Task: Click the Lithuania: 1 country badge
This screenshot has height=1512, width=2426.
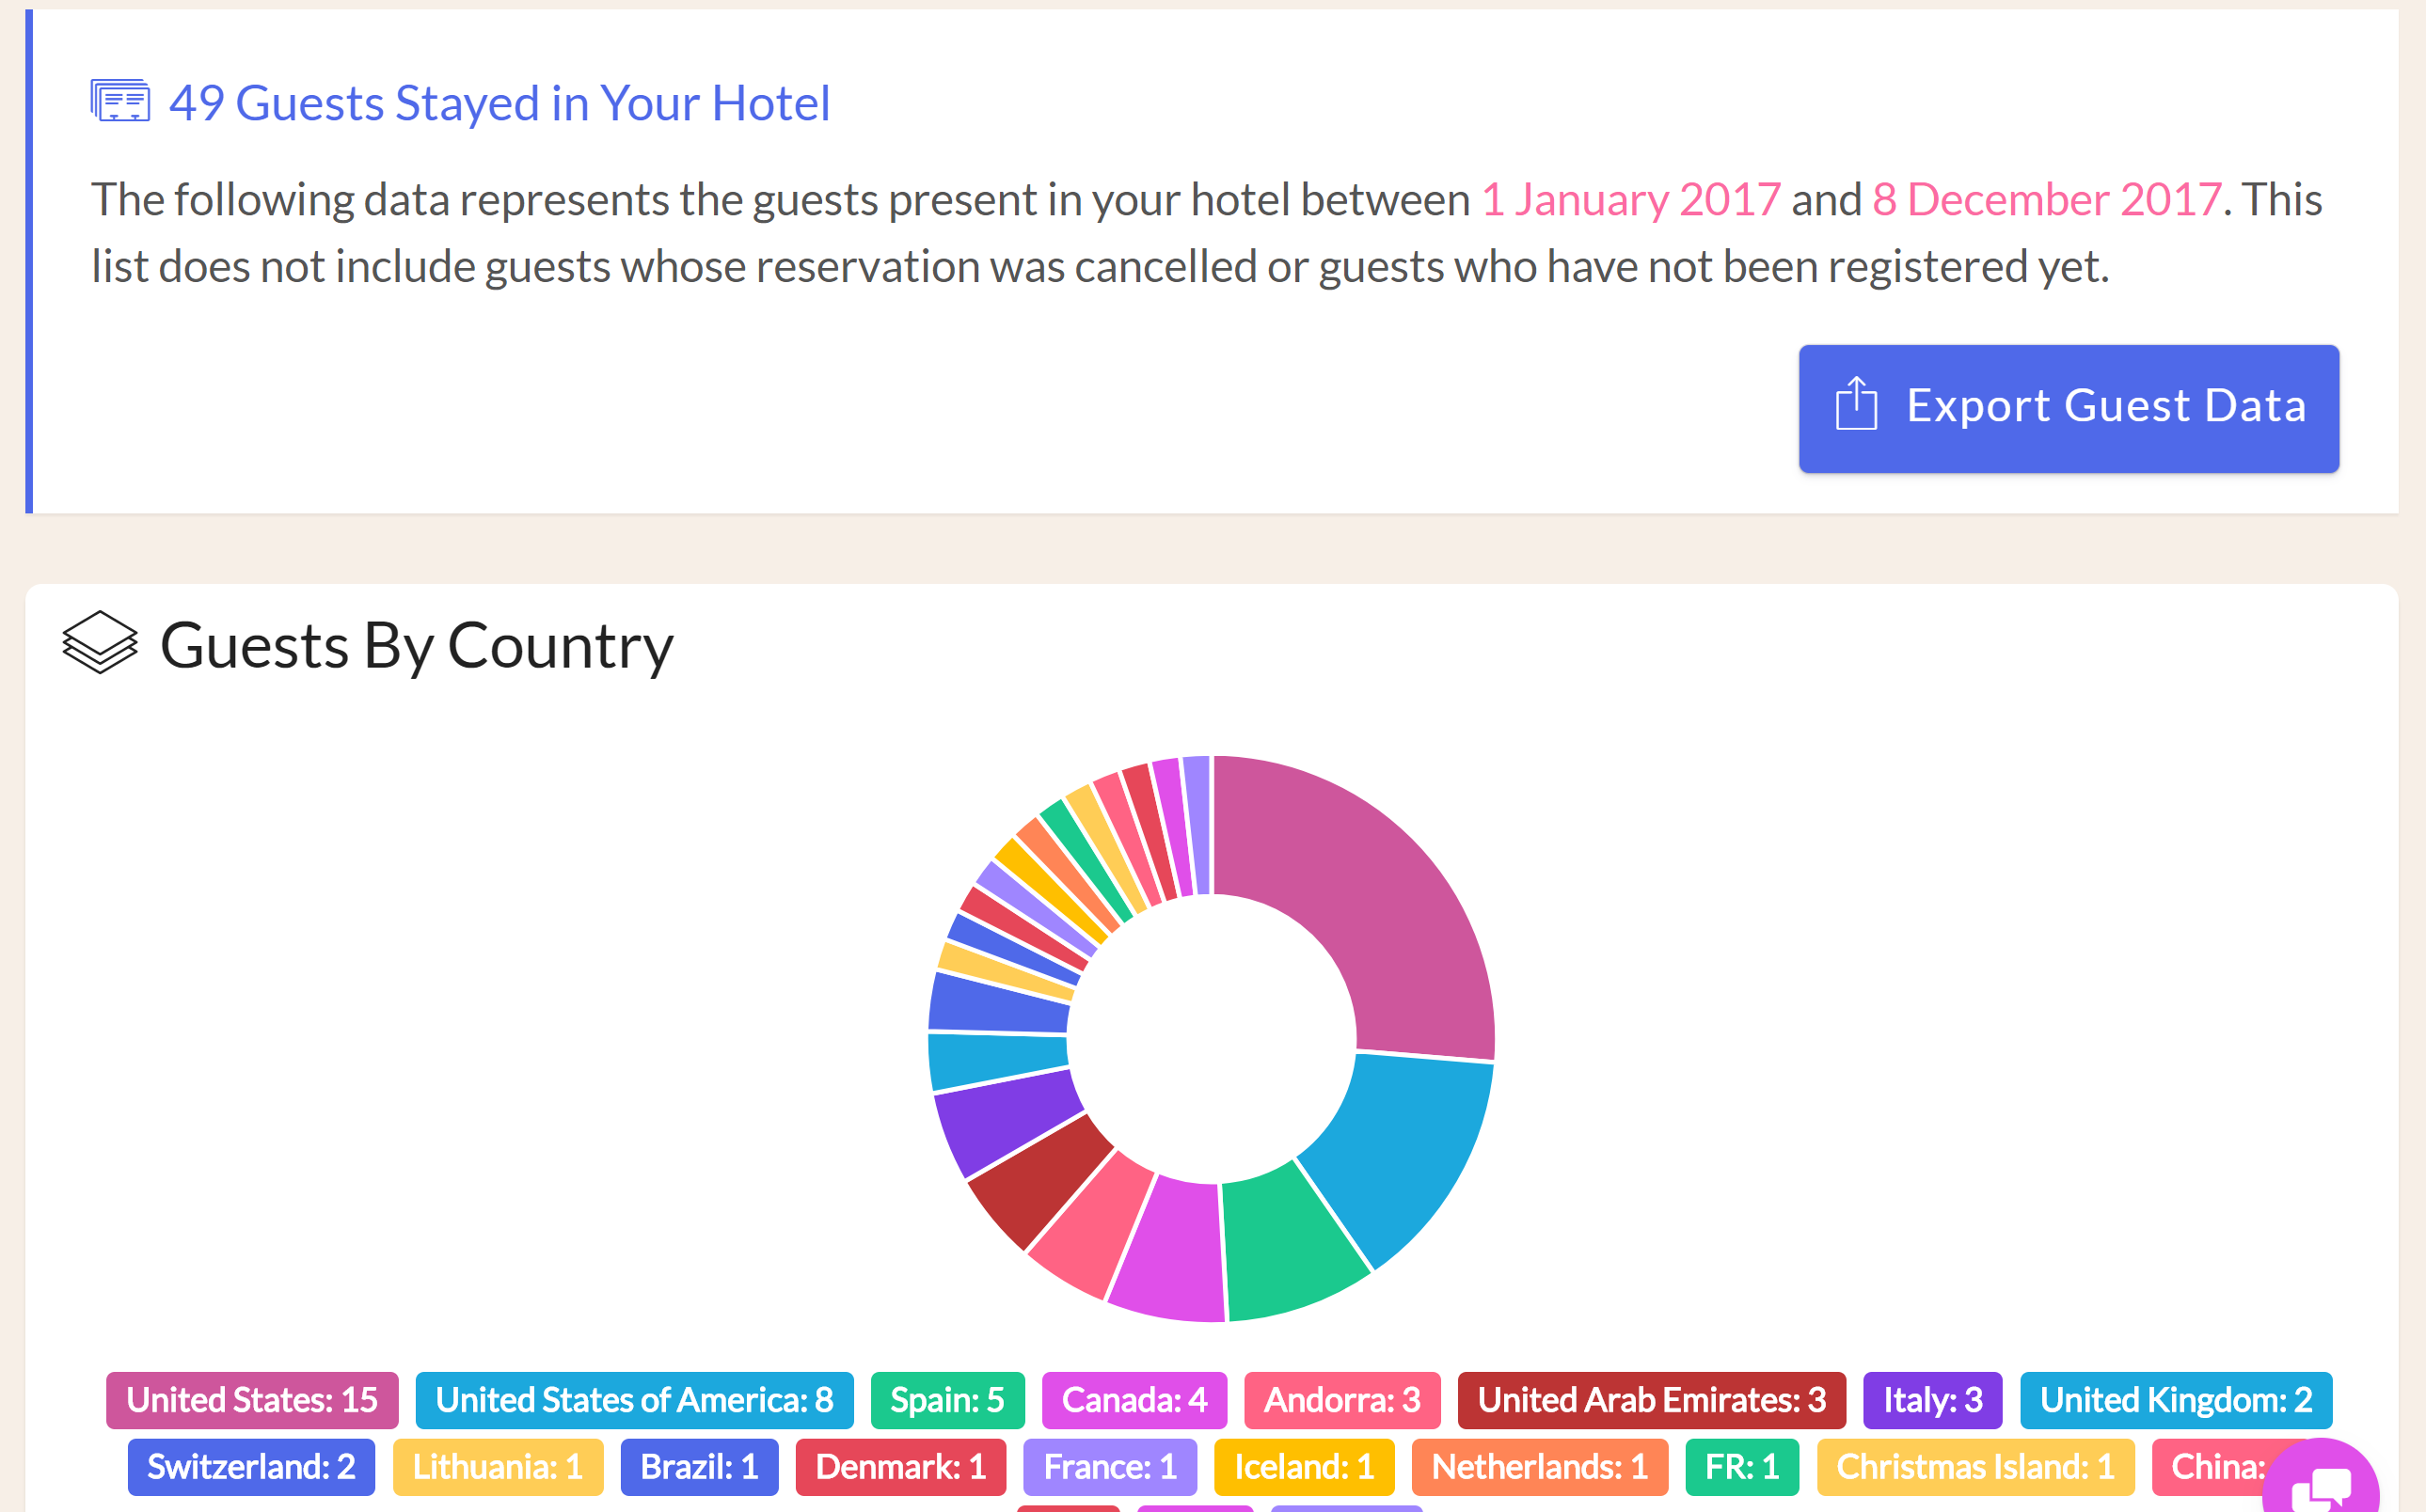Action: [x=493, y=1465]
